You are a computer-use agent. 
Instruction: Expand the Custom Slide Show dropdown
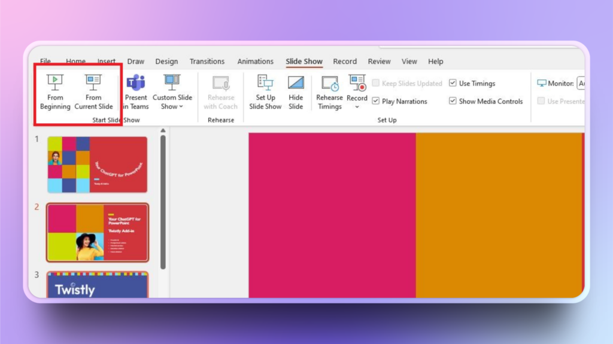tap(172, 107)
